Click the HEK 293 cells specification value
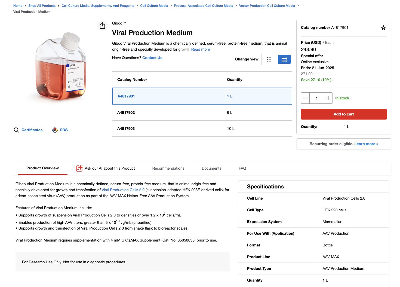The width and height of the screenshot is (400, 287). [334, 210]
